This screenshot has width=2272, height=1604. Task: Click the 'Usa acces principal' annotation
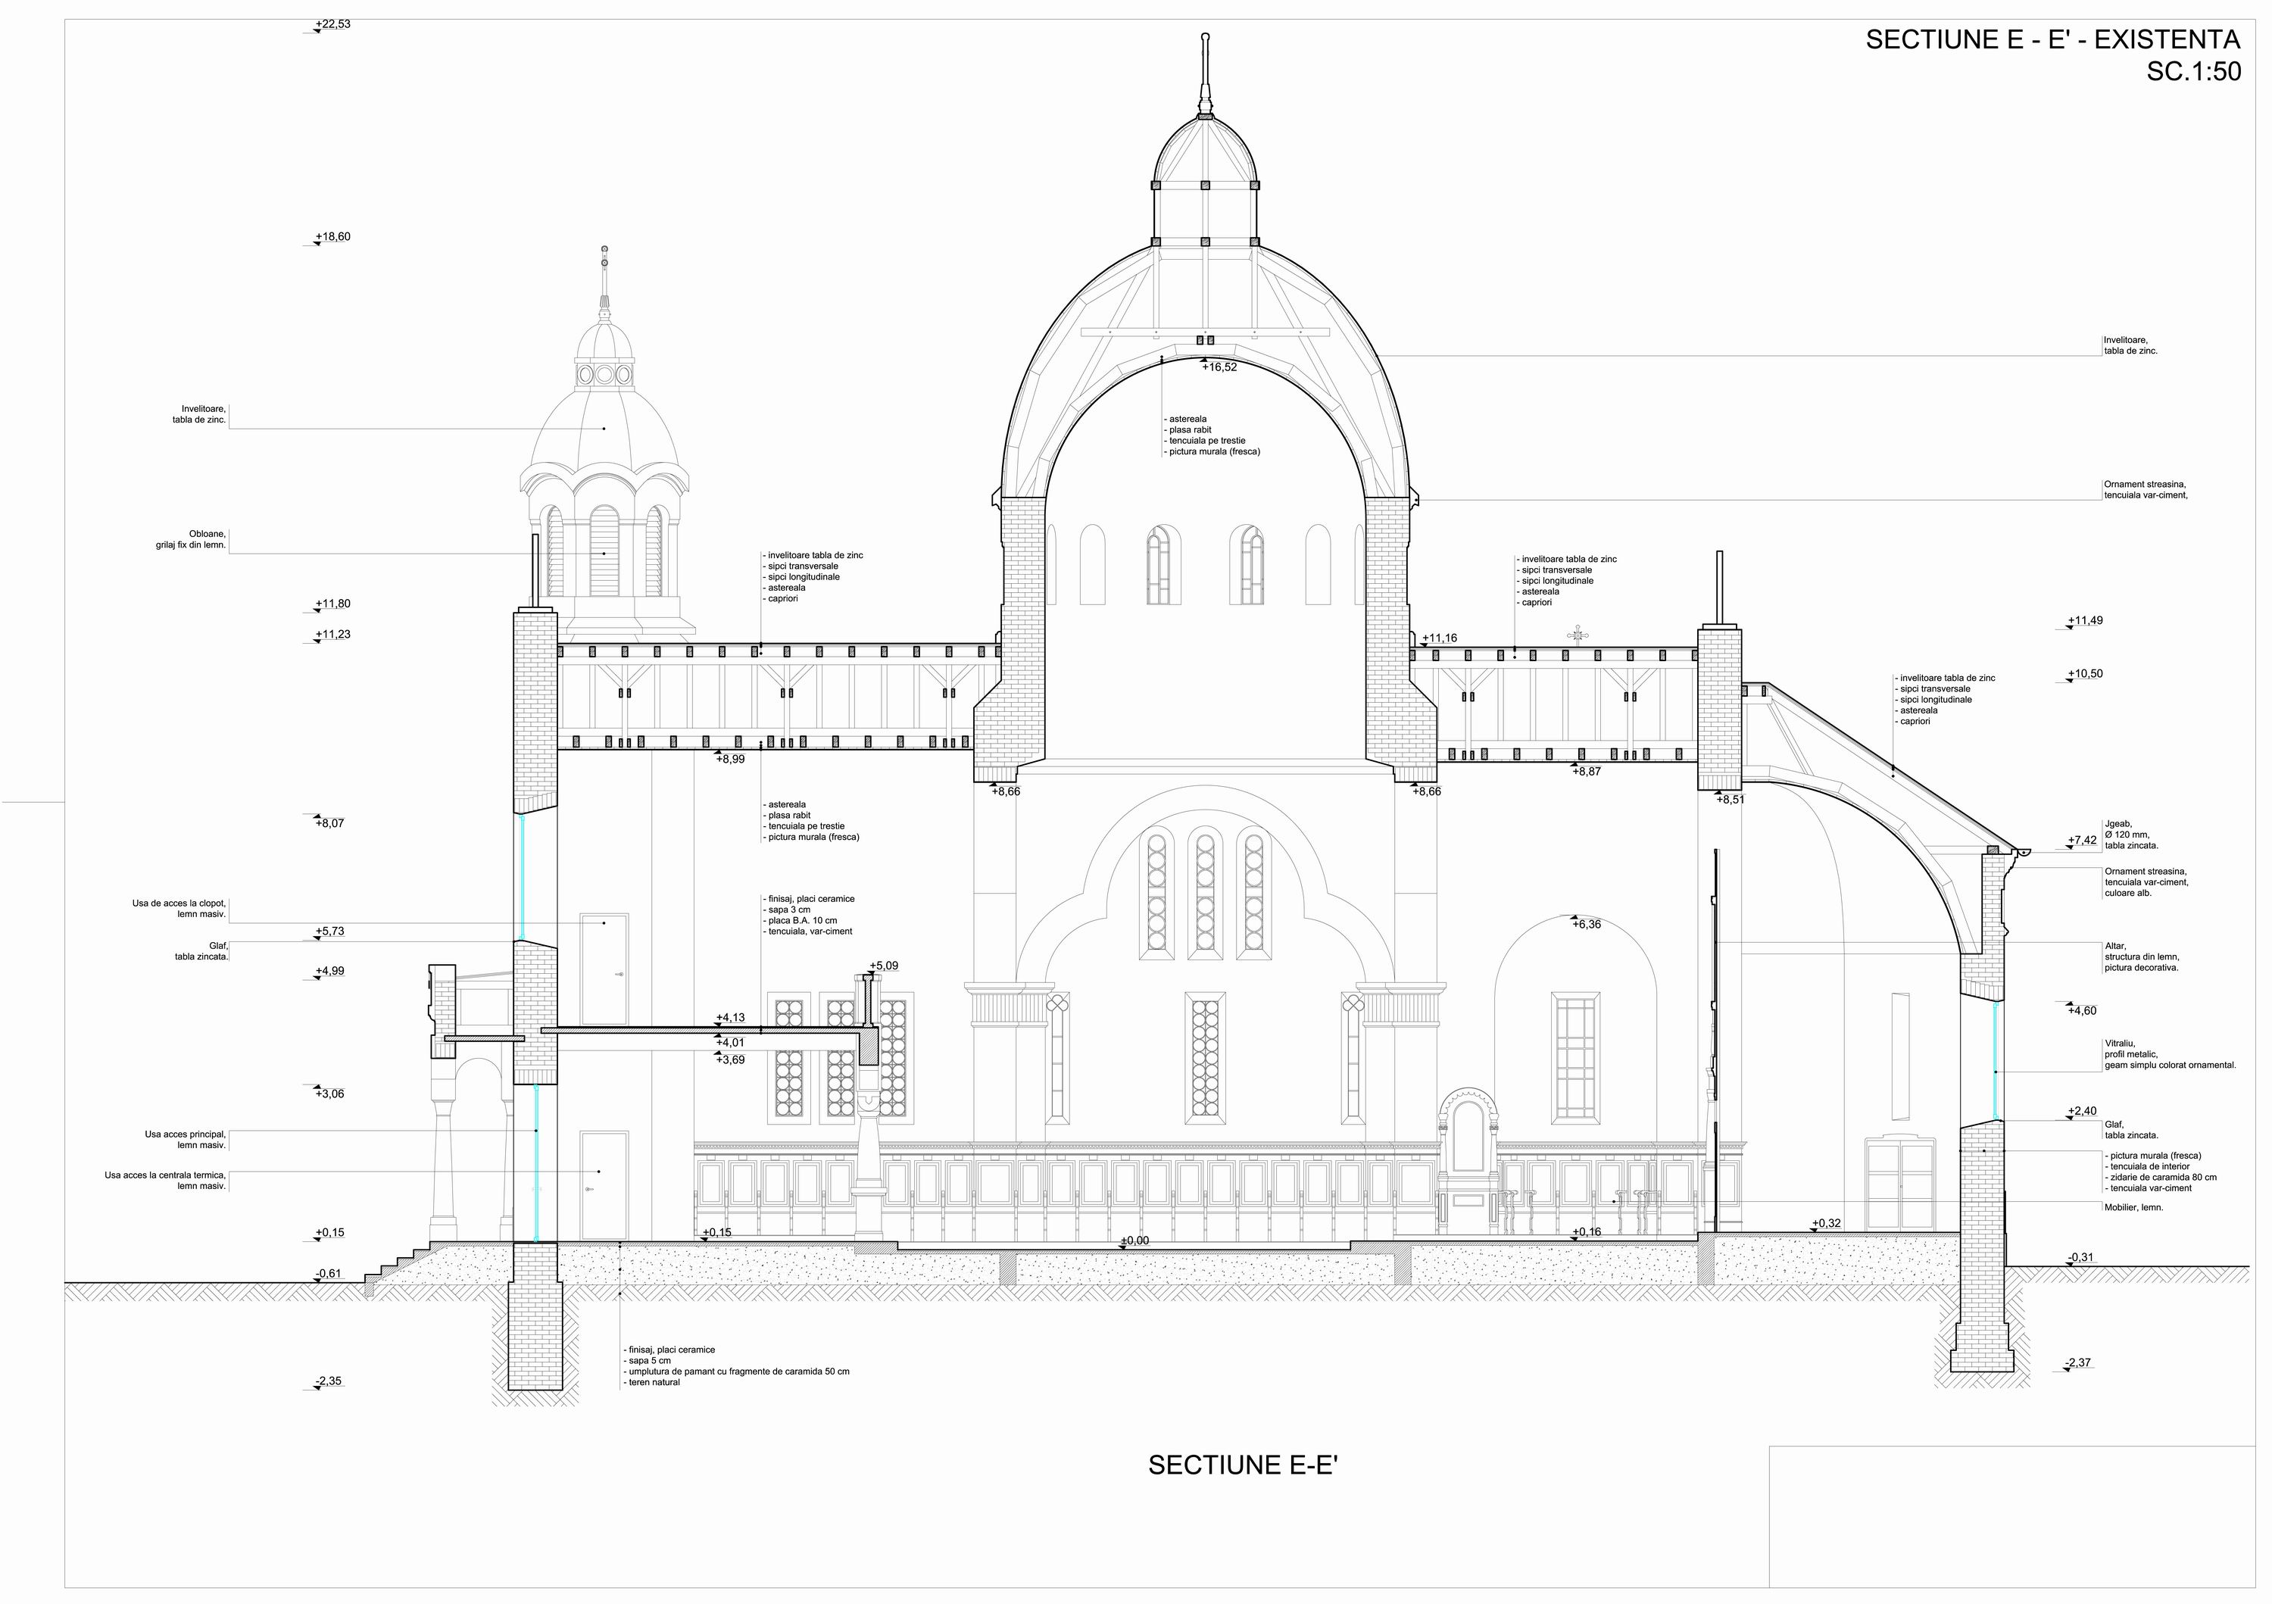pos(185,1140)
